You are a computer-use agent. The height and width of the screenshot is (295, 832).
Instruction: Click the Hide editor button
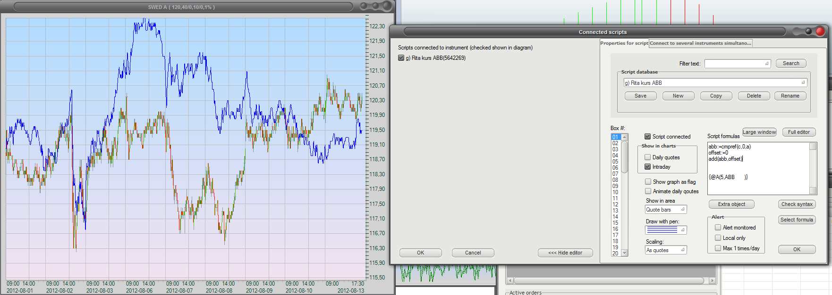click(x=565, y=253)
